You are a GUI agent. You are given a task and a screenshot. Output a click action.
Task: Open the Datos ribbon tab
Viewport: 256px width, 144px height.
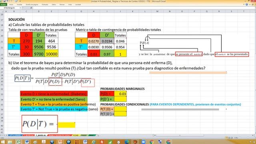click(x=54, y=4)
